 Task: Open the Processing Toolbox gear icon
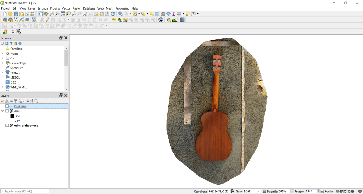tap(168, 14)
